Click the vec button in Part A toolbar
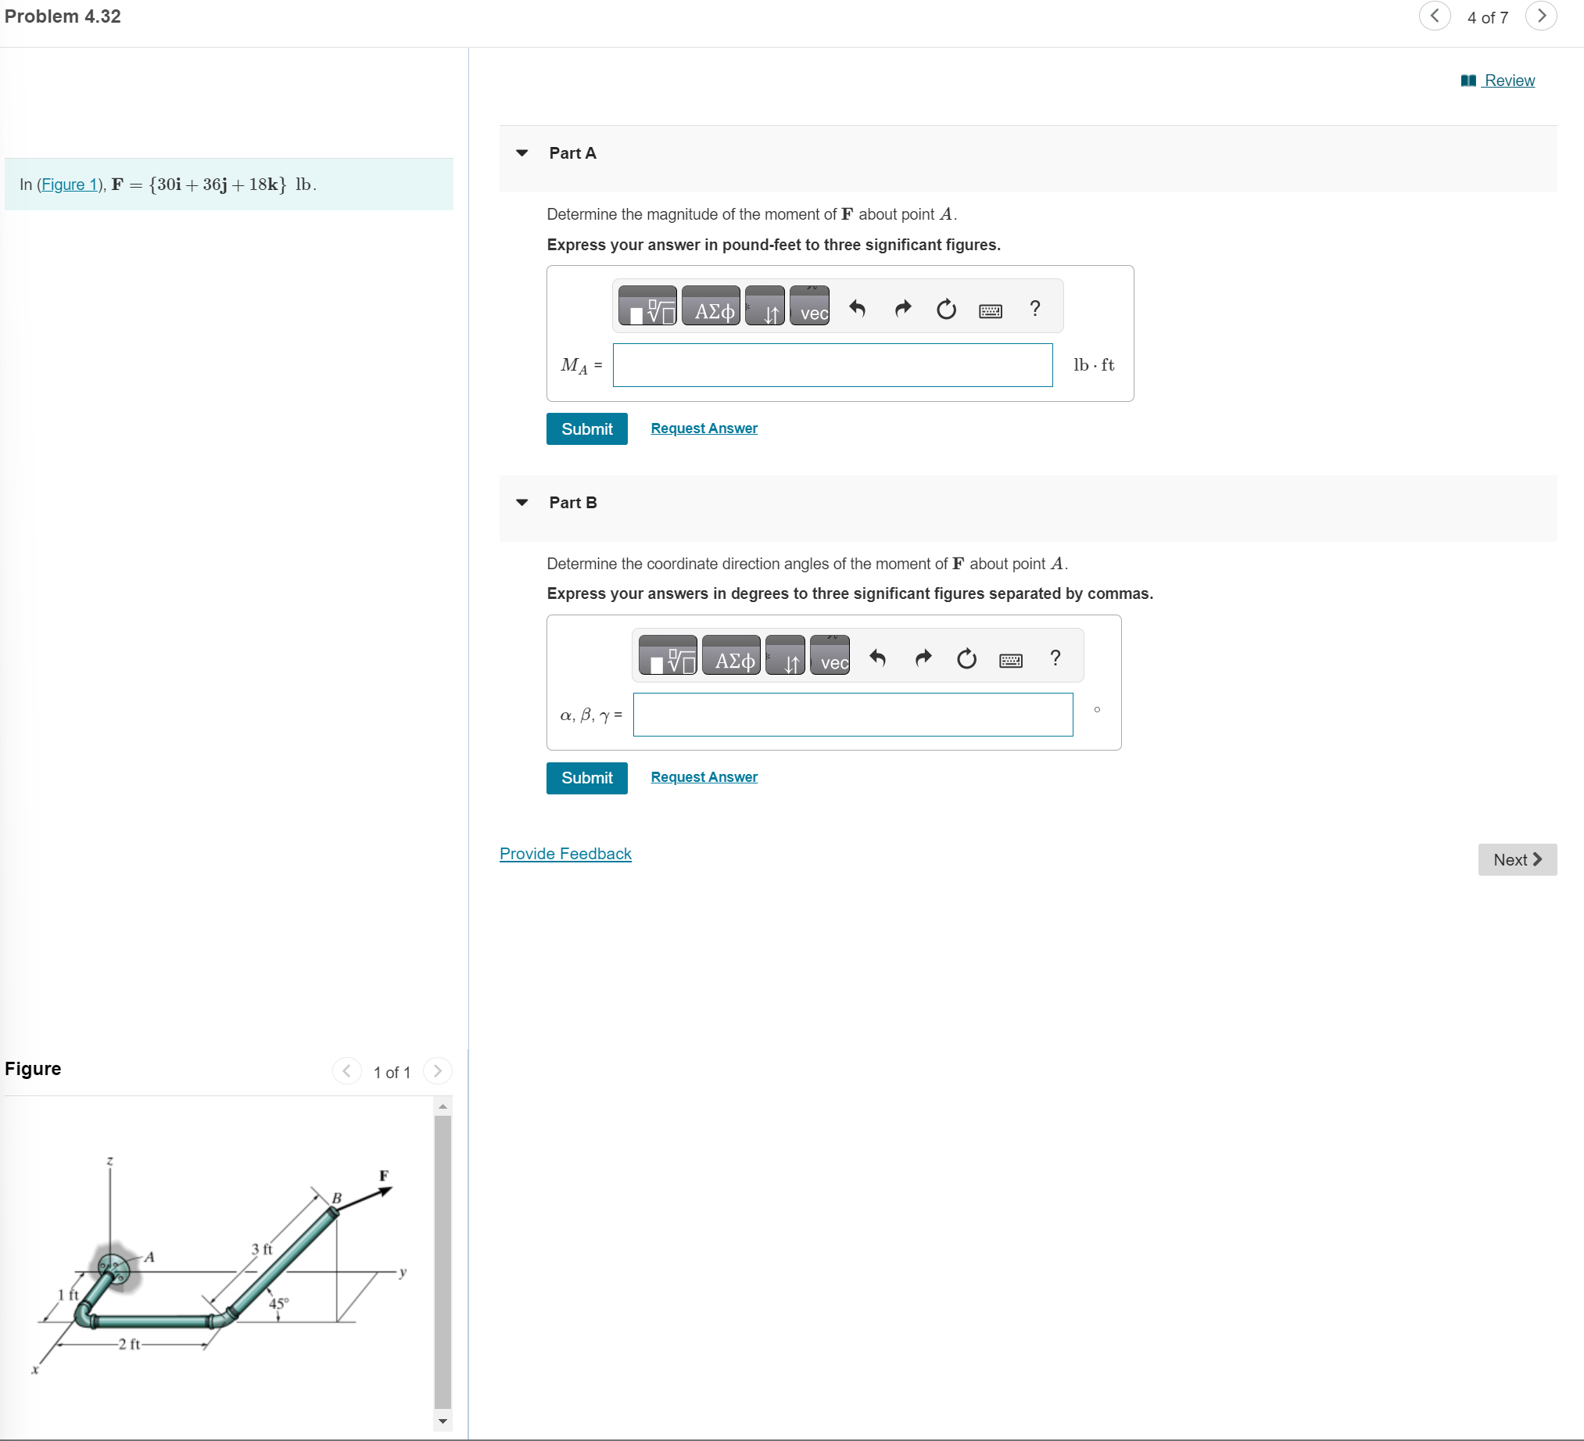This screenshot has height=1441, width=1584. coord(809,307)
